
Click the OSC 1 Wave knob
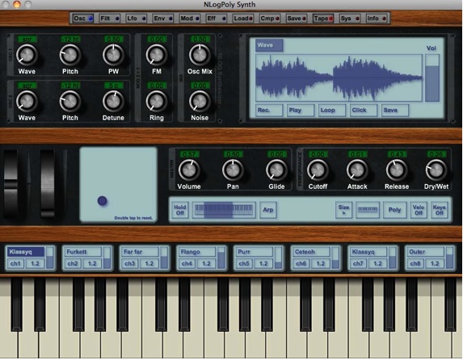[27, 55]
